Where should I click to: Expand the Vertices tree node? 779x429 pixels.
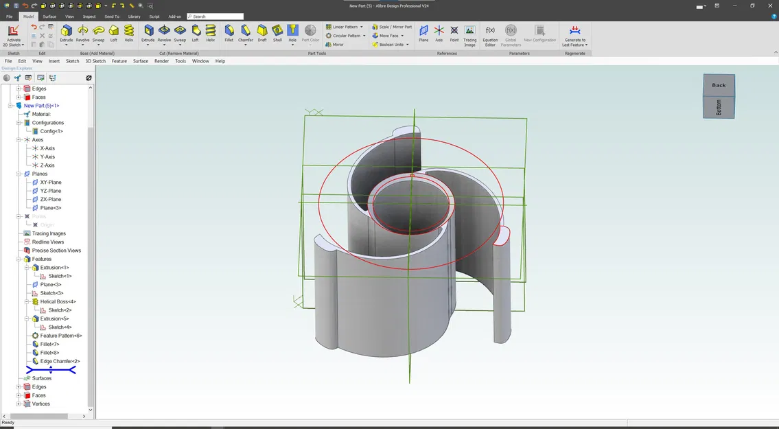[x=19, y=404]
